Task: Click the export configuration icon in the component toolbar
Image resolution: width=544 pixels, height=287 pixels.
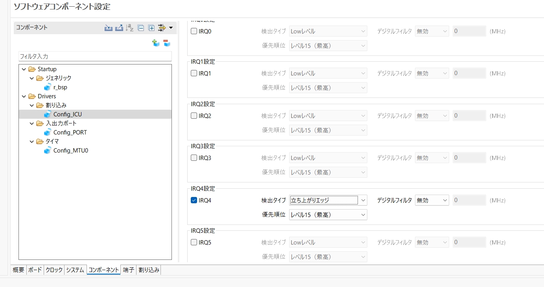Action: pos(119,28)
